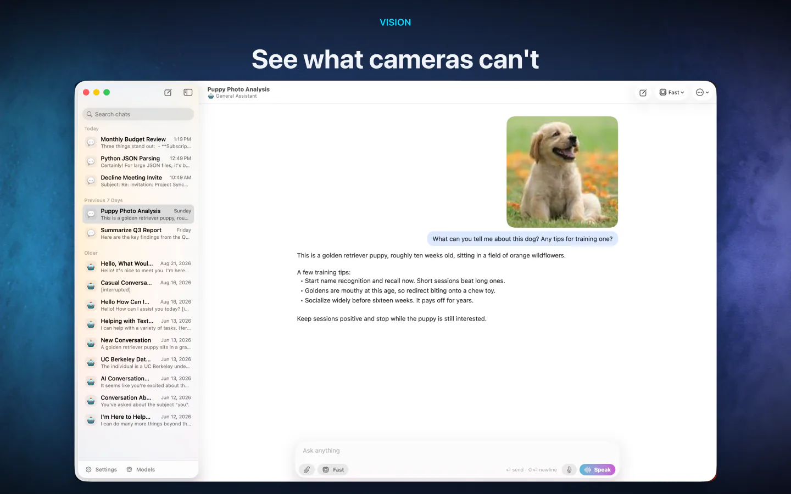791x494 pixels.
Task: Click the new chat compose icon in sidebar
Action: point(168,93)
